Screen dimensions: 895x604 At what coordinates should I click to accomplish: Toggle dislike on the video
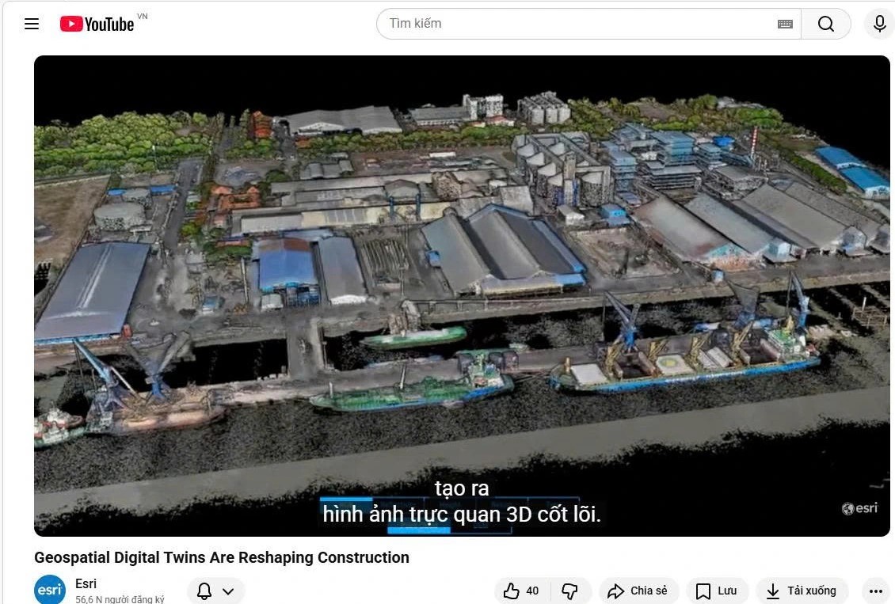[569, 591]
